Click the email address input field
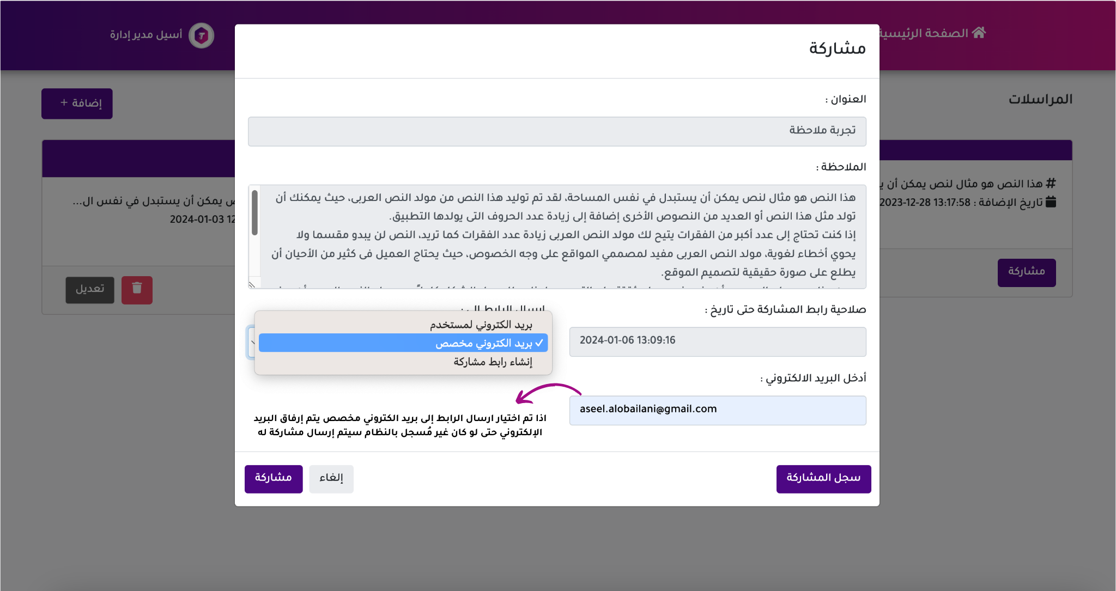Screen dimensions: 1116x591 (x=717, y=410)
